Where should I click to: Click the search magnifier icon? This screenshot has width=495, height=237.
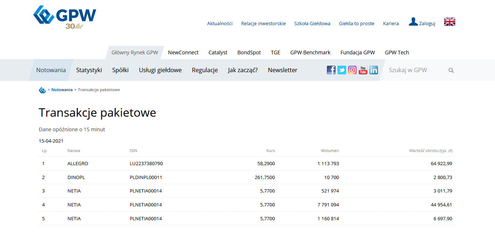point(451,70)
